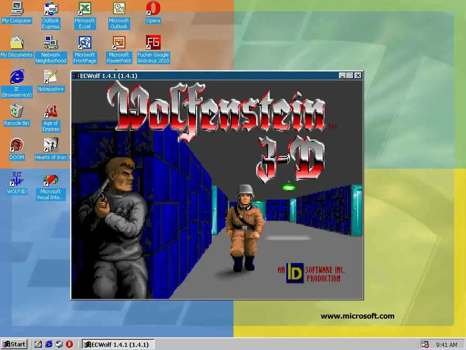Close the ECWolf window

(x=358, y=76)
